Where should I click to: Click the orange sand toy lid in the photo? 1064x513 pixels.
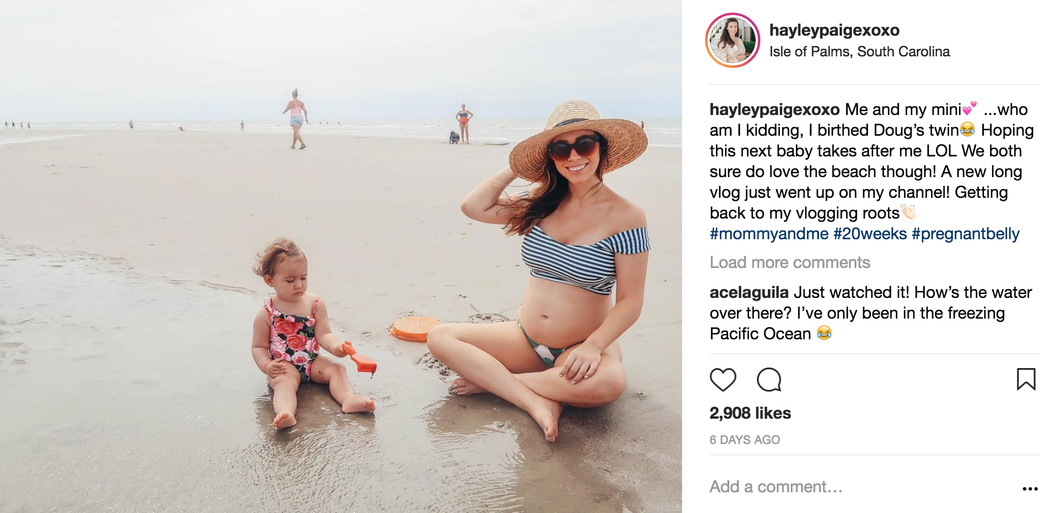412,328
